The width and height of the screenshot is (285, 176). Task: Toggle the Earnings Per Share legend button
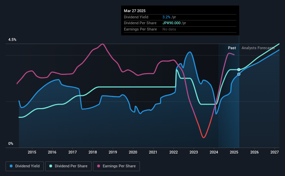[x=116, y=166]
